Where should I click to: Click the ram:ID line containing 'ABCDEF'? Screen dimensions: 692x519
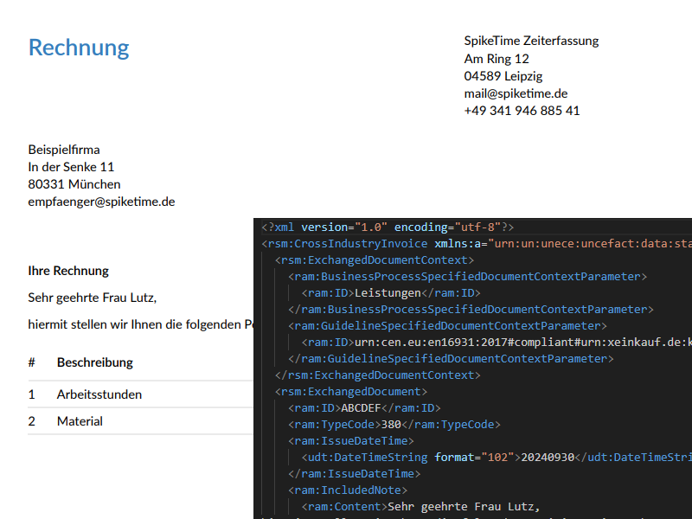tap(364, 408)
